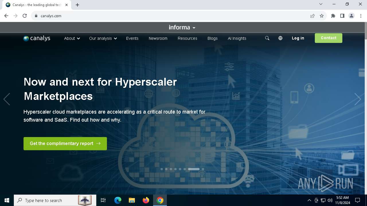Open the Resources page
The image size is (367, 206).
(x=188, y=38)
